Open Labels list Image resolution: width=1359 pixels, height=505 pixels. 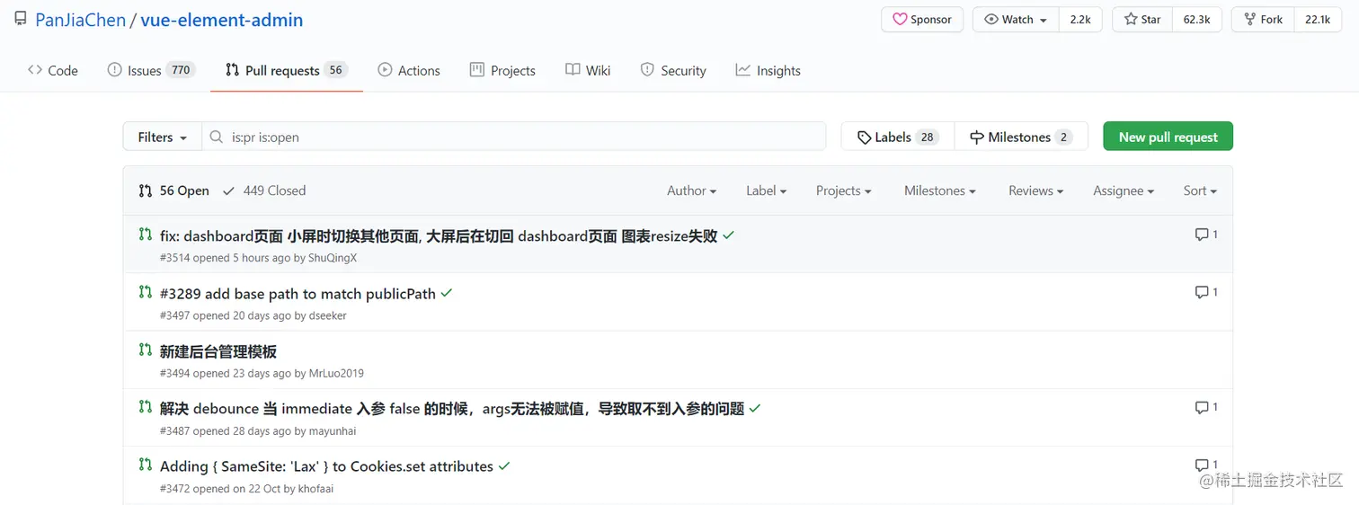pos(898,137)
